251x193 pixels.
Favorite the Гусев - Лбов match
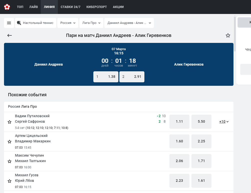(x=10, y=181)
